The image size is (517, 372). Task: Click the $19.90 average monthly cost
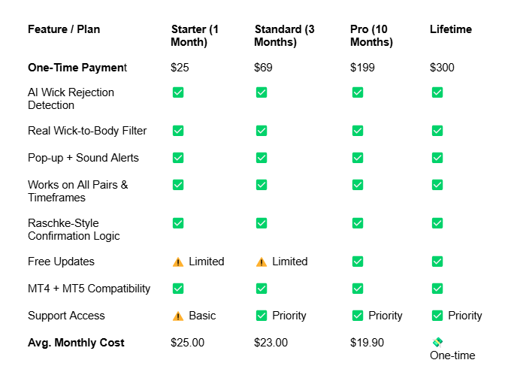tap(367, 343)
